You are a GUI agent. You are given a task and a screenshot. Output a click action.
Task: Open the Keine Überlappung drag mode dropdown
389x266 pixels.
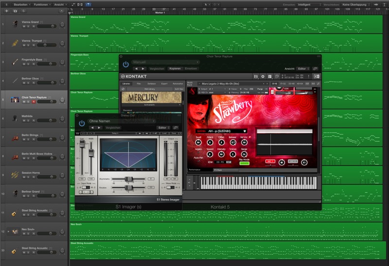pyautogui.click(x=356, y=4)
